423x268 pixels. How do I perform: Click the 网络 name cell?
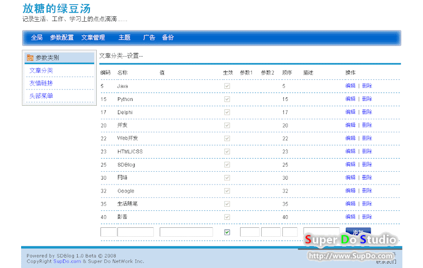coord(122,178)
